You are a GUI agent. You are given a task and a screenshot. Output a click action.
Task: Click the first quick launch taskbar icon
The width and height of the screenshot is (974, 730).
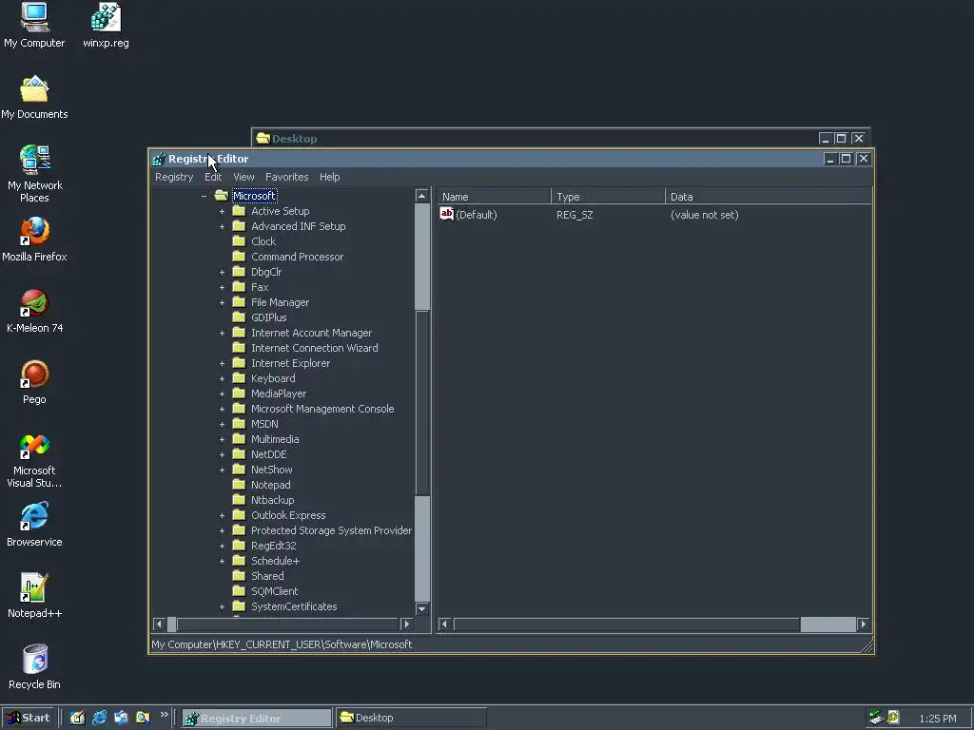point(78,718)
